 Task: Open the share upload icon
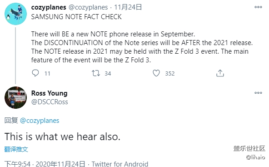coord(220,73)
